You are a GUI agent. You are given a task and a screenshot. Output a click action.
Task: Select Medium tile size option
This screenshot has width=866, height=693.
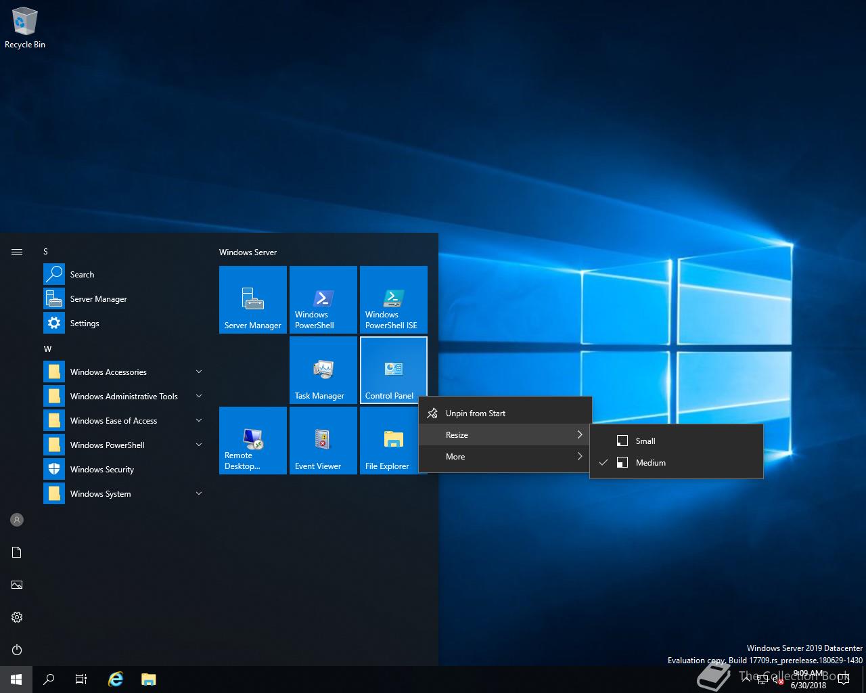[677, 462]
